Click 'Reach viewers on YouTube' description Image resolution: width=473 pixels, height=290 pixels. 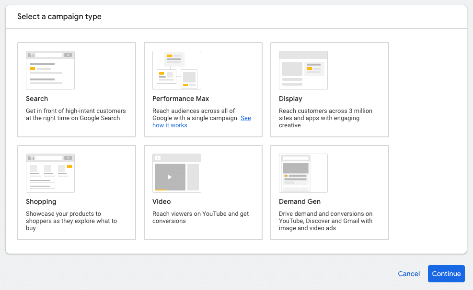(201, 217)
